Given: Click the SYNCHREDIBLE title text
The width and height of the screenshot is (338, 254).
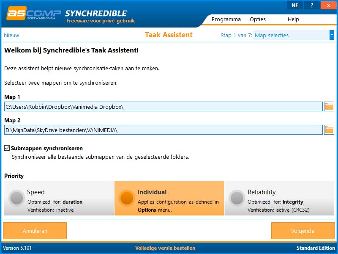Looking at the screenshot, I should (x=96, y=13).
